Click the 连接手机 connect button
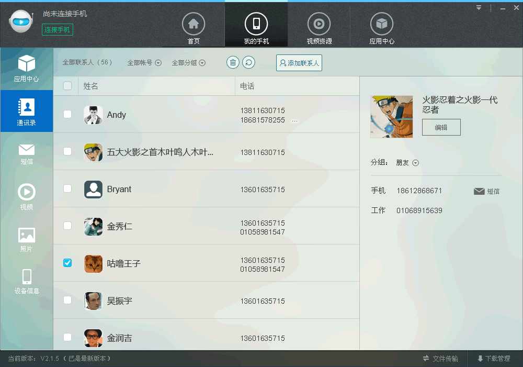This screenshot has height=367, width=523. coord(58,30)
